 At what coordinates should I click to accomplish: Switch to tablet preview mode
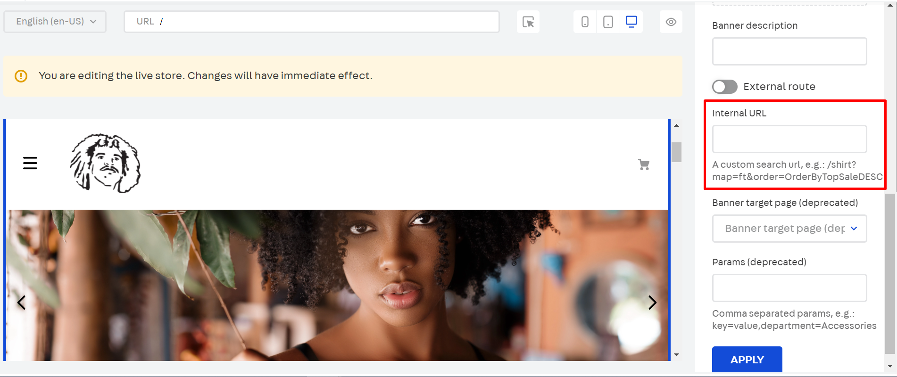[608, 22]
